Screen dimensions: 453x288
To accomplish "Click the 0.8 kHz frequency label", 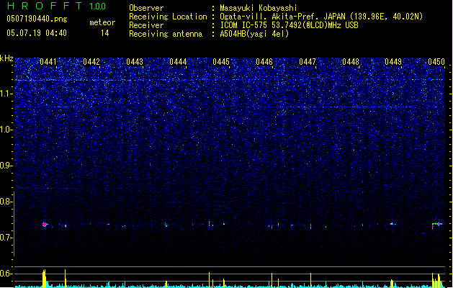I will pyautogui.click(x=6, y=202).
